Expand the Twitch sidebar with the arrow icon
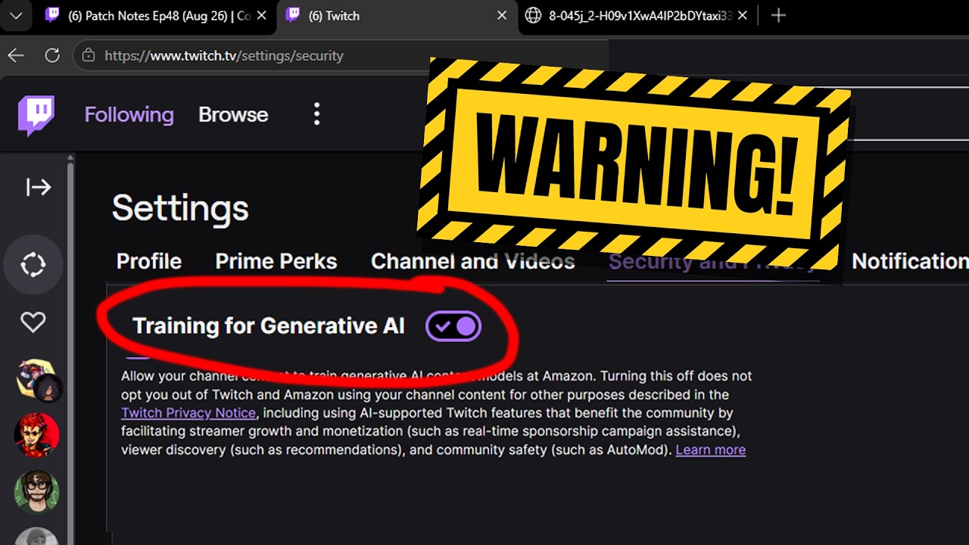Image resolution: width=969 pixels, height=545 pixels. (38, 187)
